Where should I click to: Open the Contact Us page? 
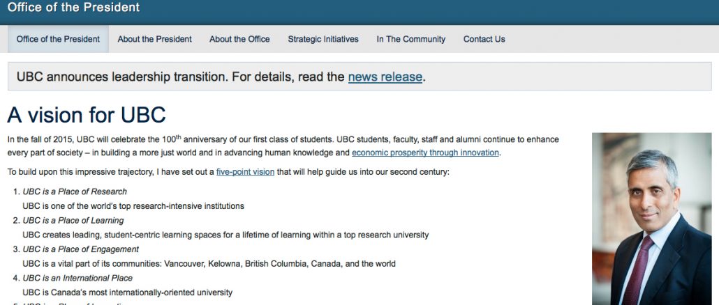484,39
